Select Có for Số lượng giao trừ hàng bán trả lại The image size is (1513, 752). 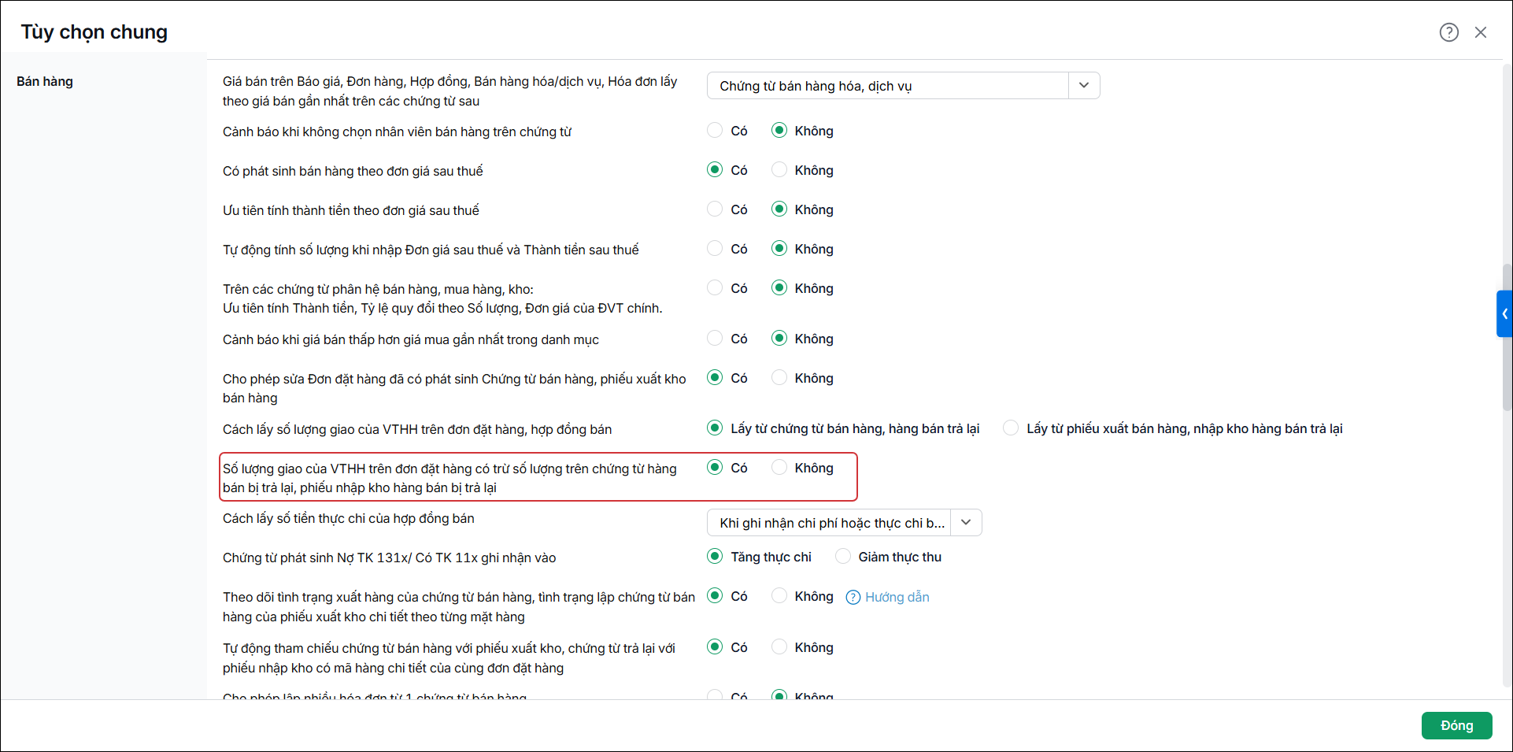715,468
